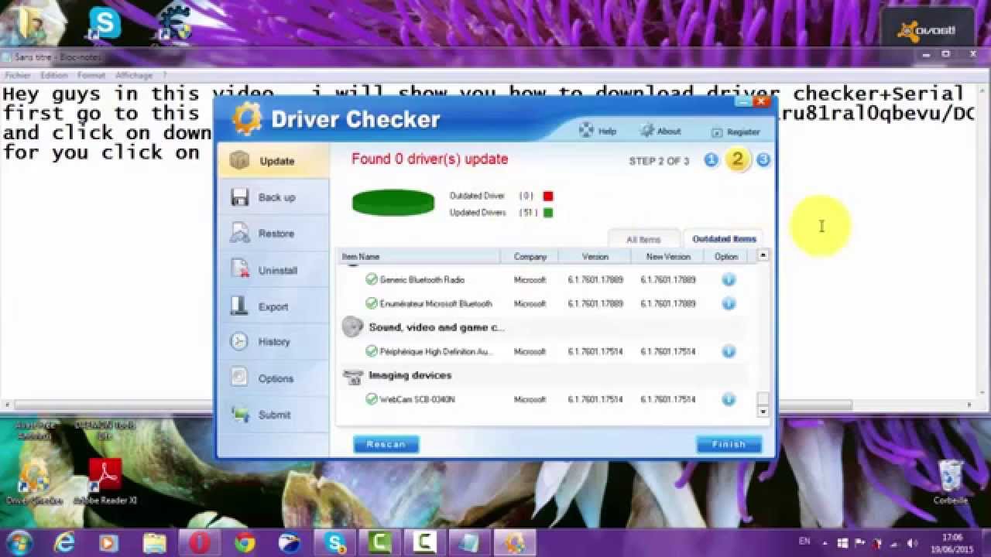This screenshot has width=991, height=557.
Task: Open Skype shortcut on desktop
Action: 105,23
